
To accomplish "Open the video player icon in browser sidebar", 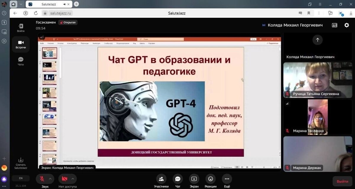I will (x=4, y=41).
